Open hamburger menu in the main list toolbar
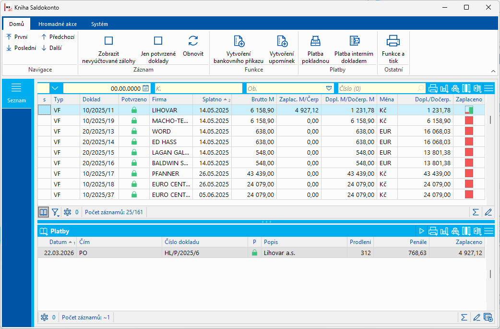Viewport: 500px width, 329px height. point(488,88)
